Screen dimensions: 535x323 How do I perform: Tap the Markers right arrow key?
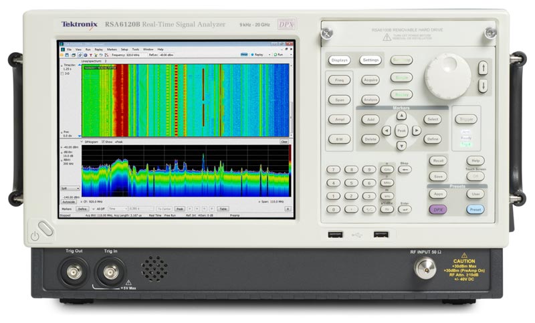point(416,130)
